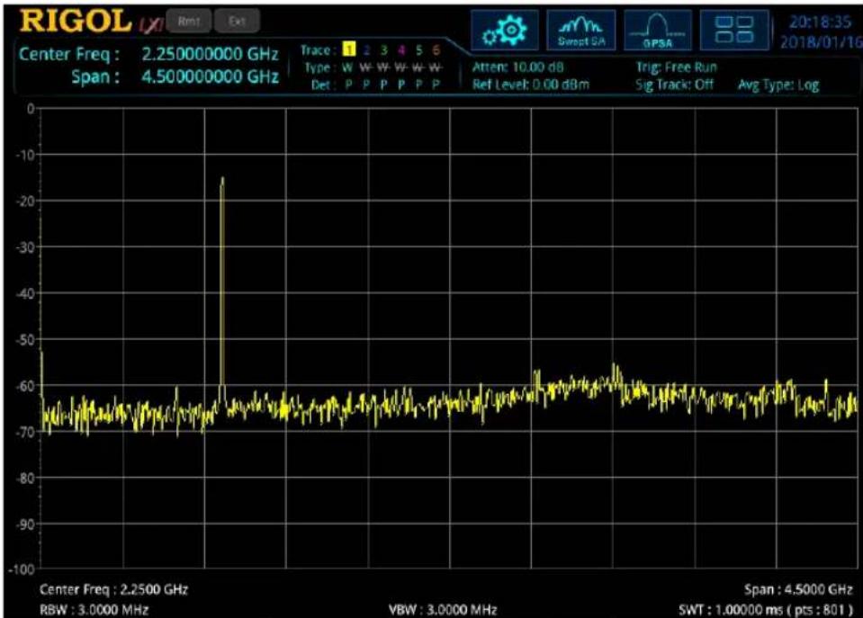This screenshot has width=863, height=618.
Task: Click the detector P under trace 1
Action: [348, 85]
